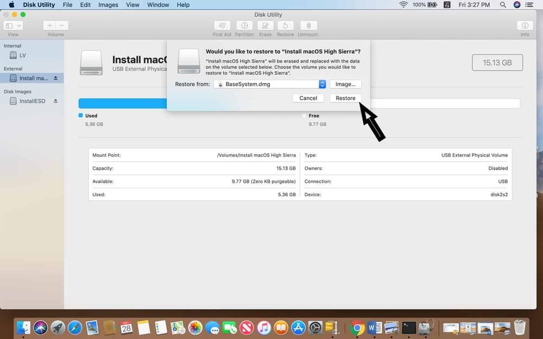The width and height of the screenshot is (543, 339).
Task: Open Spotlight search in menu bar
Action: [x=503, y=5]
